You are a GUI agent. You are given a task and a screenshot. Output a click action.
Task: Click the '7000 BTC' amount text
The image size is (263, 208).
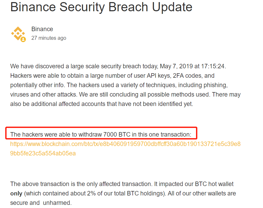point(115,134)
